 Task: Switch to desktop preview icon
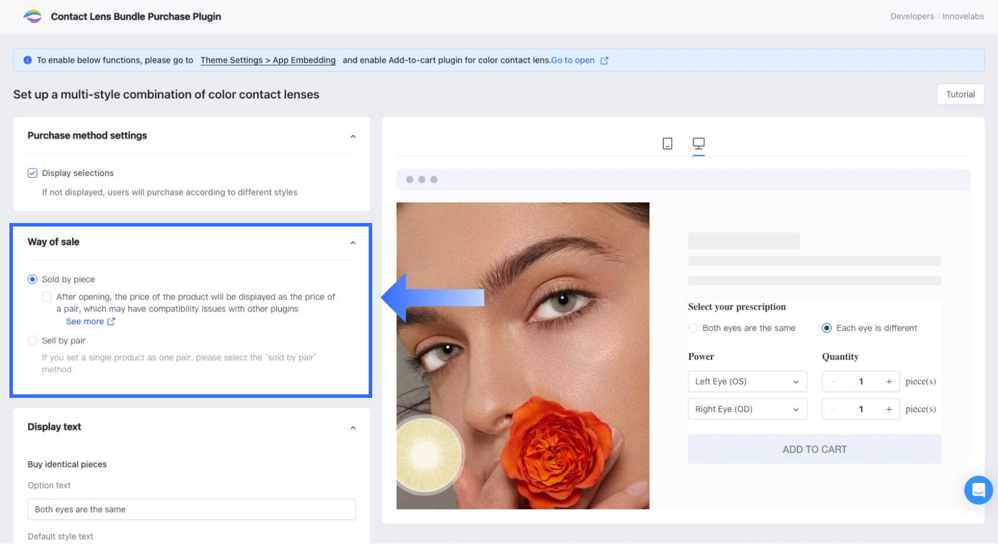coord(698,144)
